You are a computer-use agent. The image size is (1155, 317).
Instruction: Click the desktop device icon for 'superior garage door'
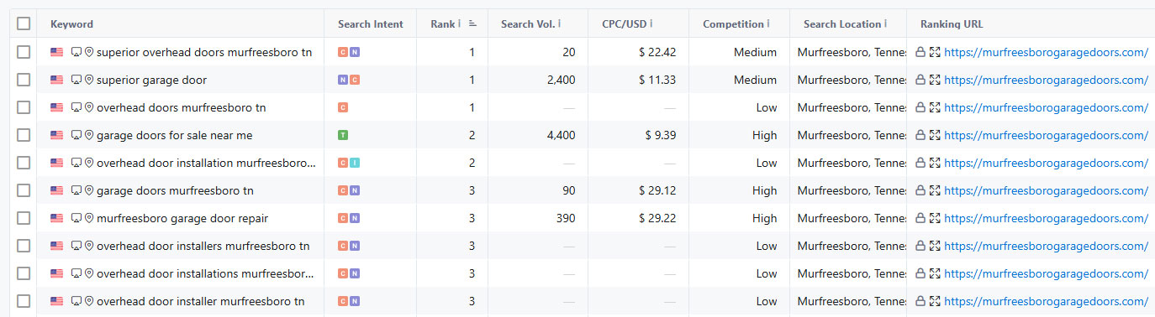(x=76, y=80)
